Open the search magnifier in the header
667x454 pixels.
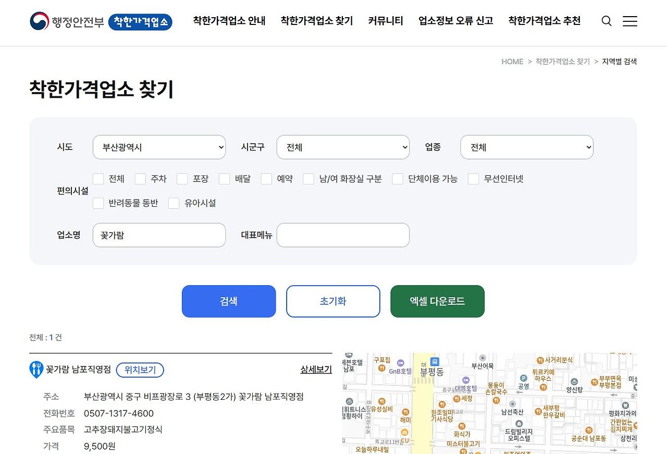(606, 21)
